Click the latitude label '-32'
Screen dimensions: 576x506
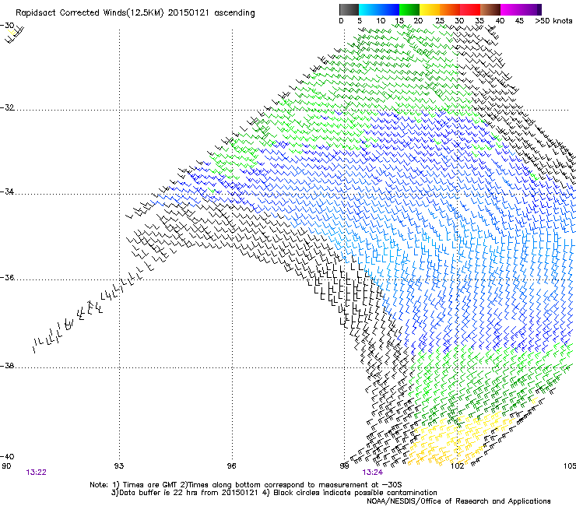pos(7,107)
